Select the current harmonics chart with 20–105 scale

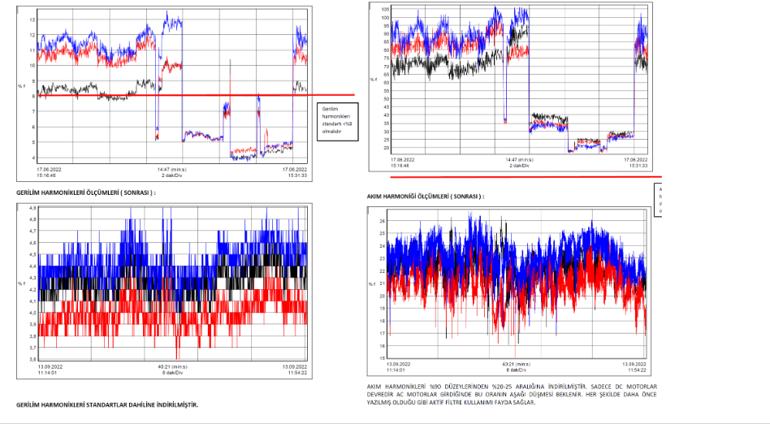[511, 87]
